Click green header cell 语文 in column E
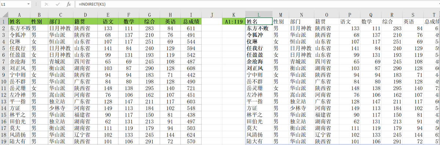 point(108,21)
